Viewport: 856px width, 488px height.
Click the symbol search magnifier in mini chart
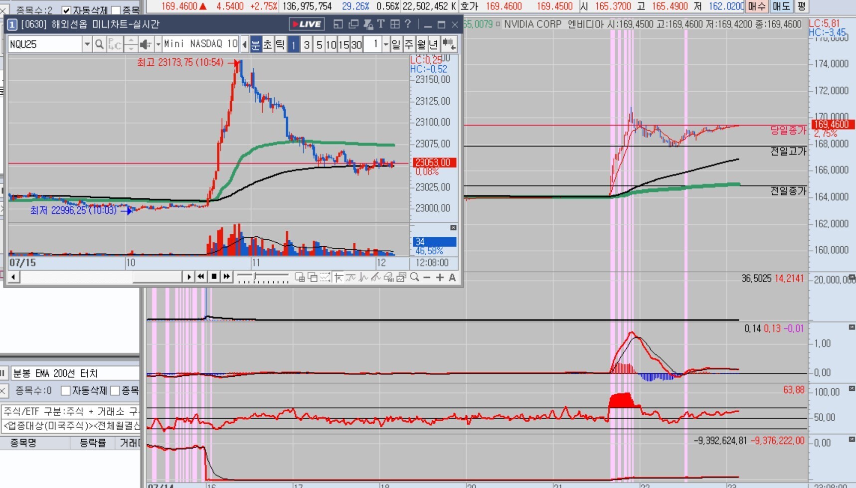pyautogui.click(x=99, y=44)
